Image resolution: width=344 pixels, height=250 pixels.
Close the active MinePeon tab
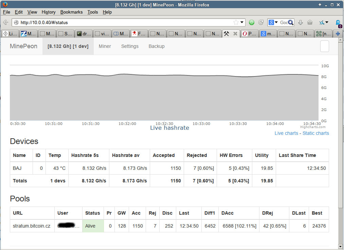pyautogui.click(x=235, y=34)
